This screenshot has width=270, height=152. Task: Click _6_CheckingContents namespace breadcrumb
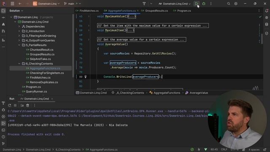point(128,93)
